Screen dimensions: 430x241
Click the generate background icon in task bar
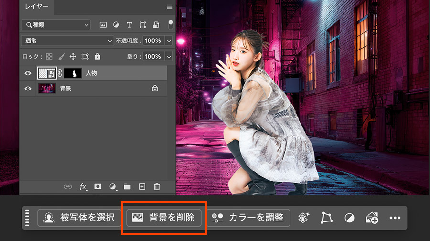pyautogui.click(x=372, y=218)
